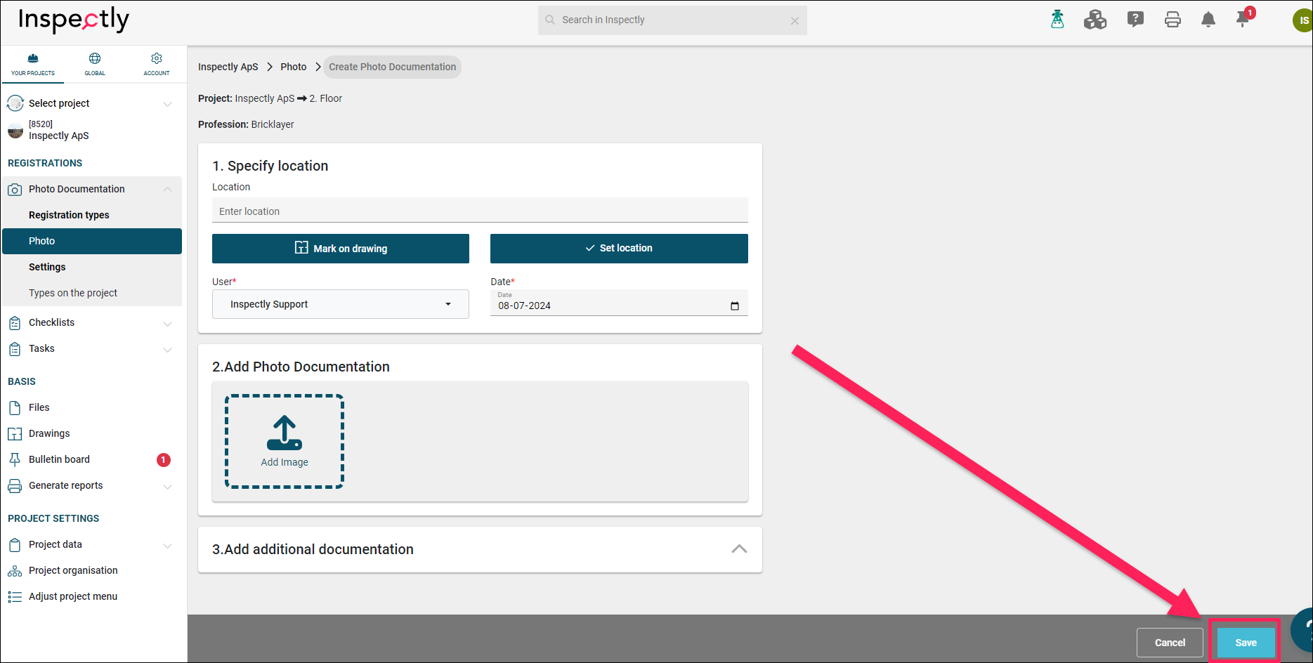
Task: Click the Search in Inspectly field
Action: click(x=672, y=20)
